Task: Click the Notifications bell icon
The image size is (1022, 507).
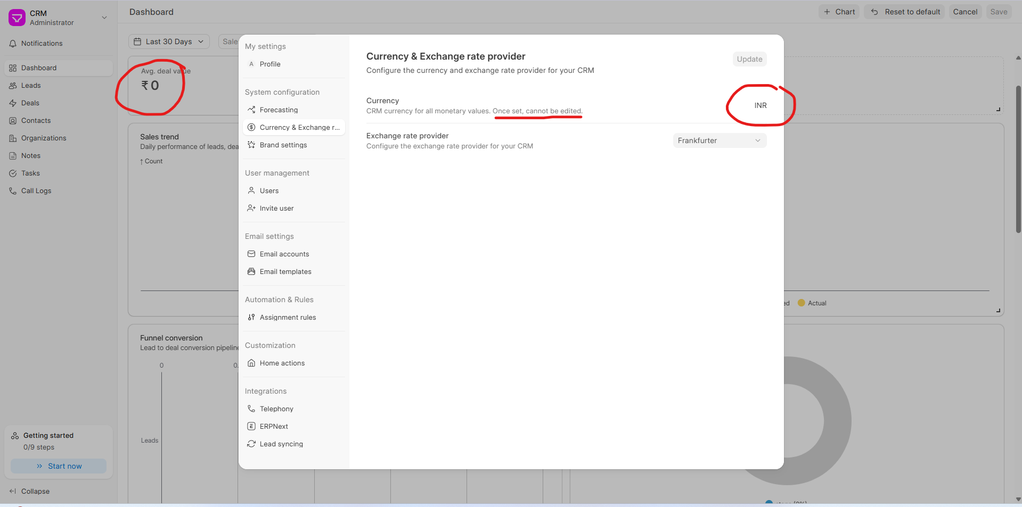Action: (13, 44)
